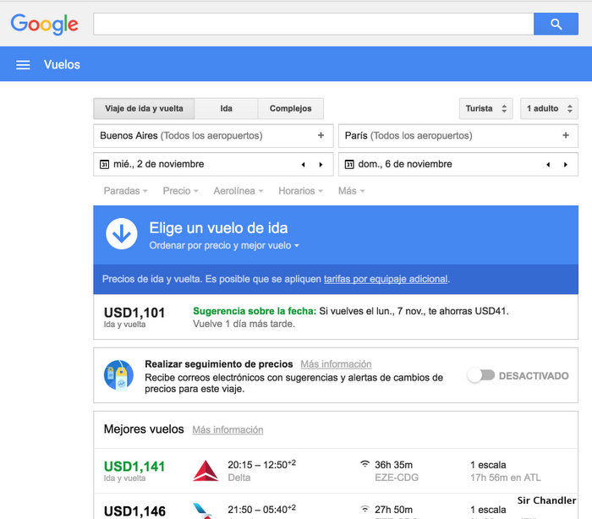Click the blue search magnifier button
Viewport: 592px width, 519px height.
pos(556,24)
